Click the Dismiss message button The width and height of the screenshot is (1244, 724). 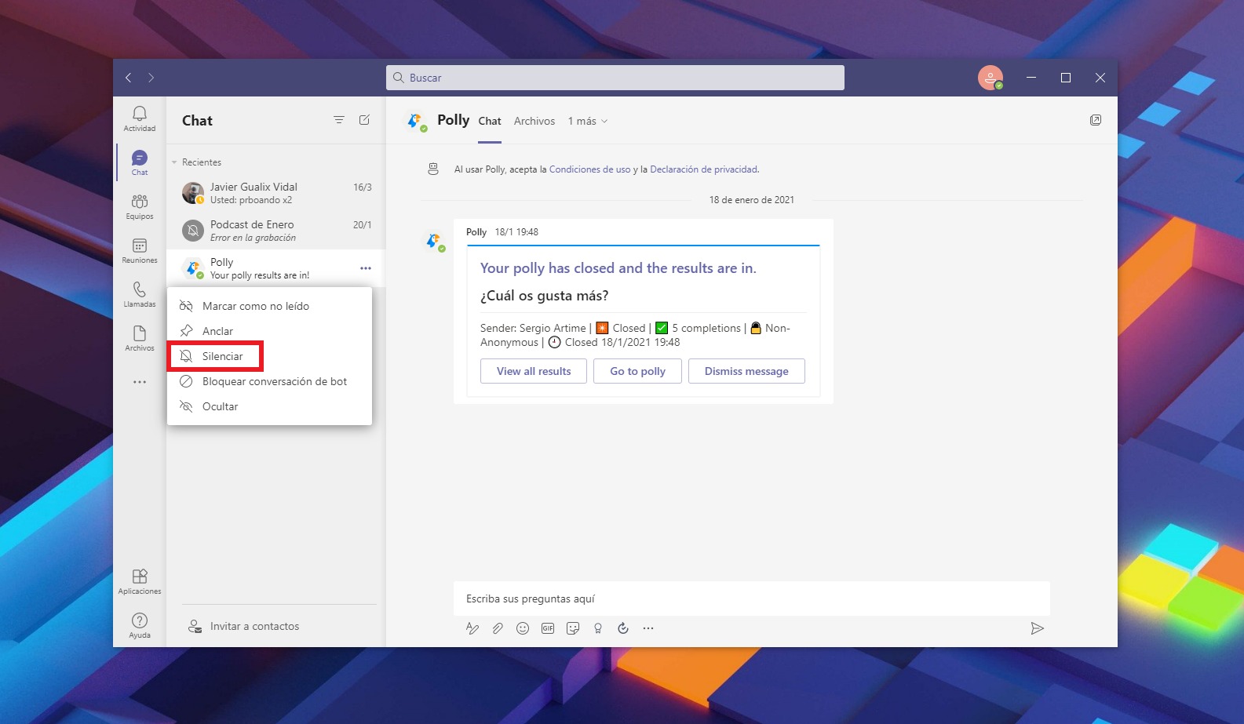coord(746,371)
